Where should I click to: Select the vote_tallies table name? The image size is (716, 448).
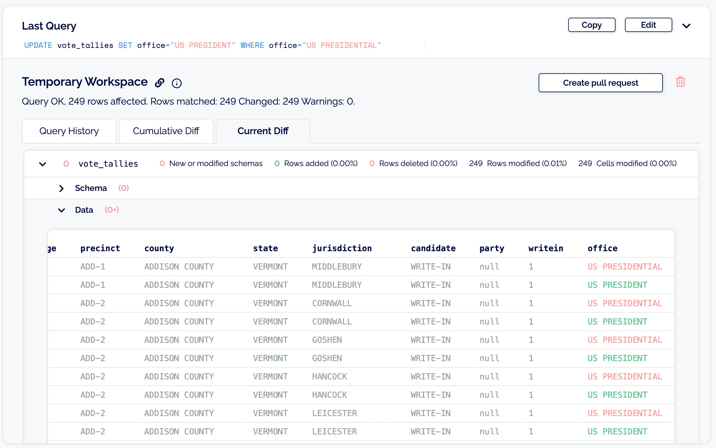(x=108, y=163)
